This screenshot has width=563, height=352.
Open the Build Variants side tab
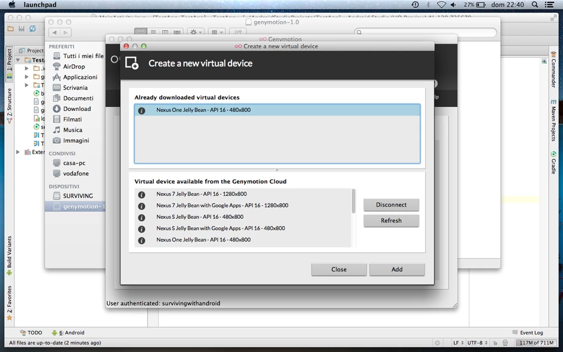coord(9,255)
